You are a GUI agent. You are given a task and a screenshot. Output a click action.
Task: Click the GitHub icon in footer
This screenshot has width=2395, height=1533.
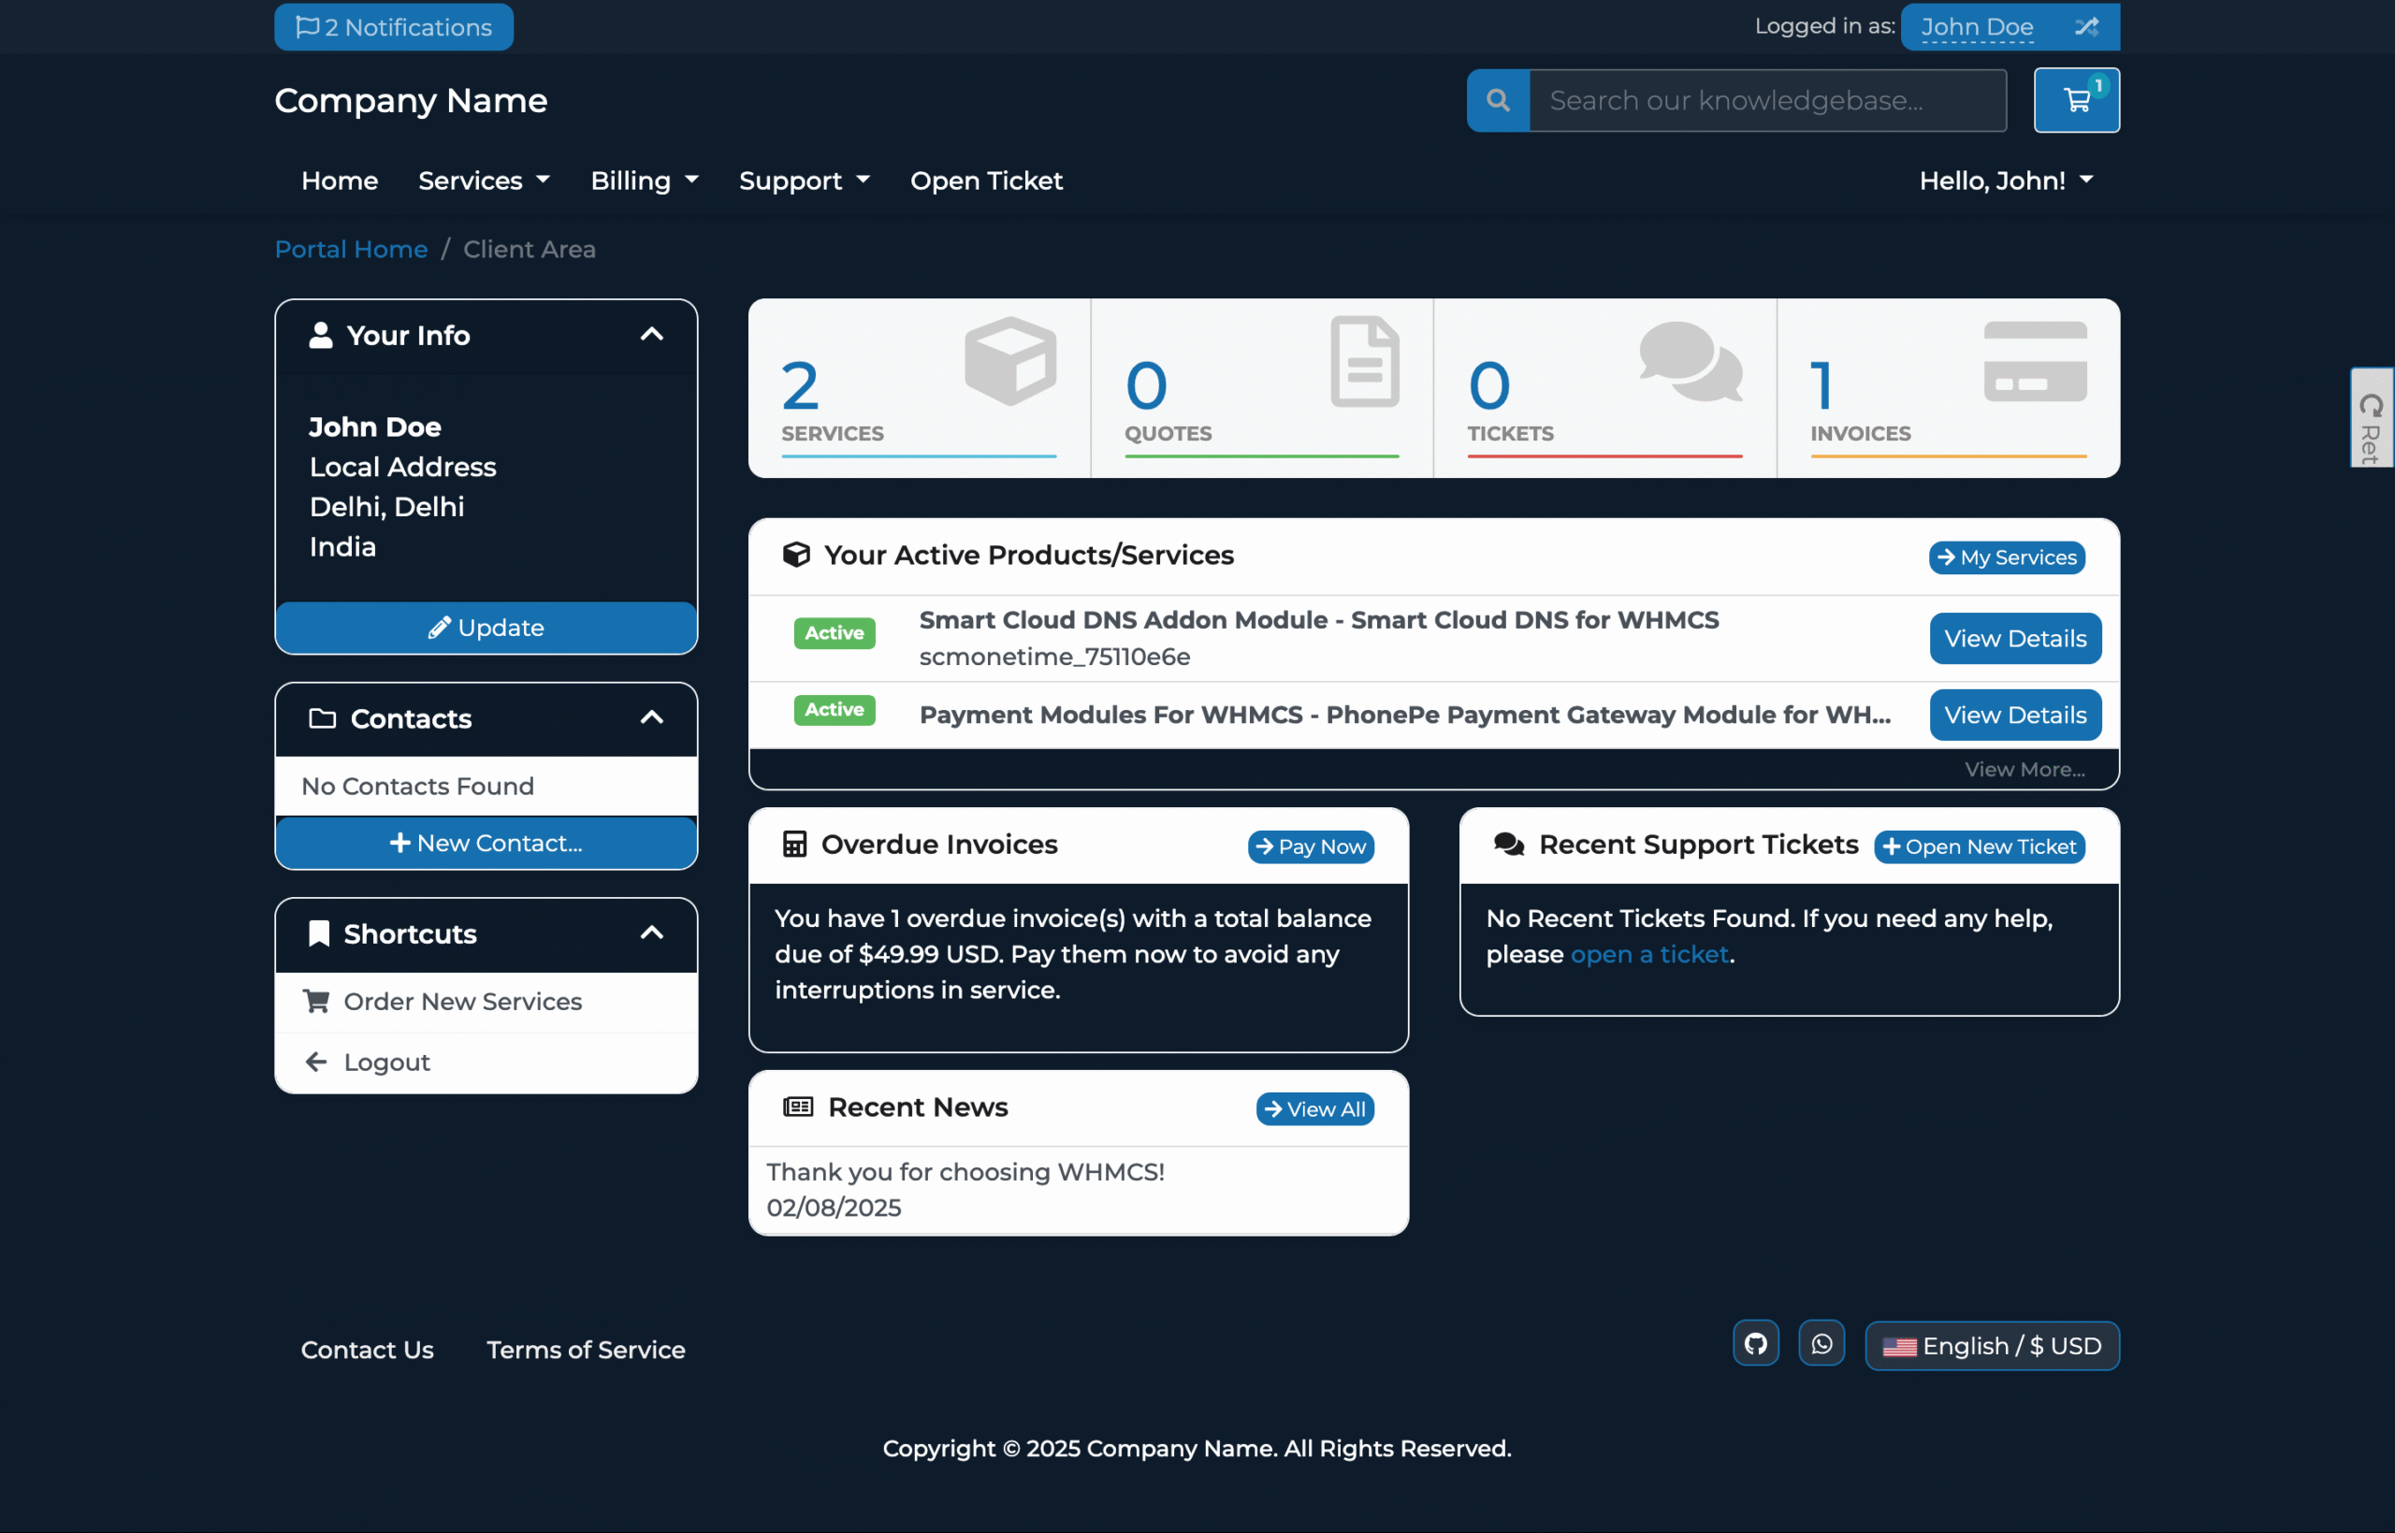click(x=1755, y=1344)
